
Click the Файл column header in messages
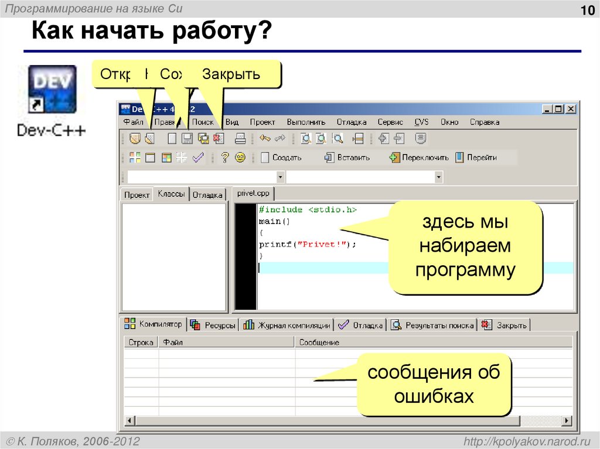pos(227,342)
